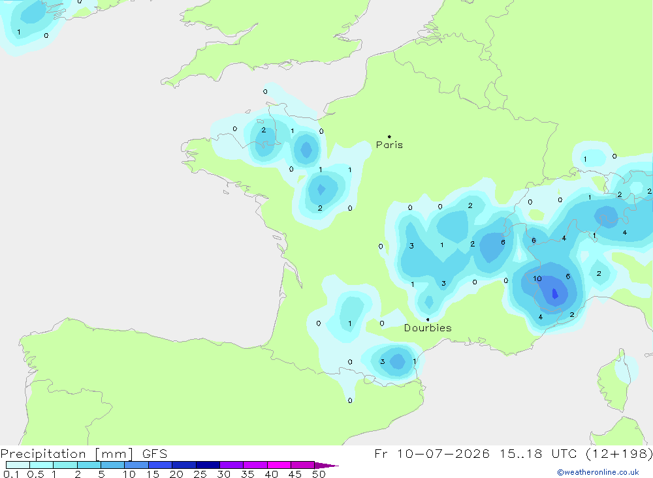Screen dimensions: 653x478
Task: Pick the 1–2 mm legend swatch
Action: (x=65, y=465)
